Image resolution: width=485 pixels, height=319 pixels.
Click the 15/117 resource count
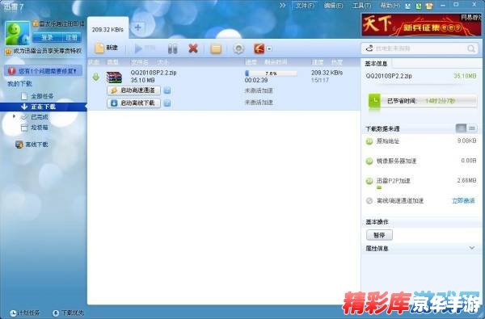pyautogui.click(x=319, y=81)
